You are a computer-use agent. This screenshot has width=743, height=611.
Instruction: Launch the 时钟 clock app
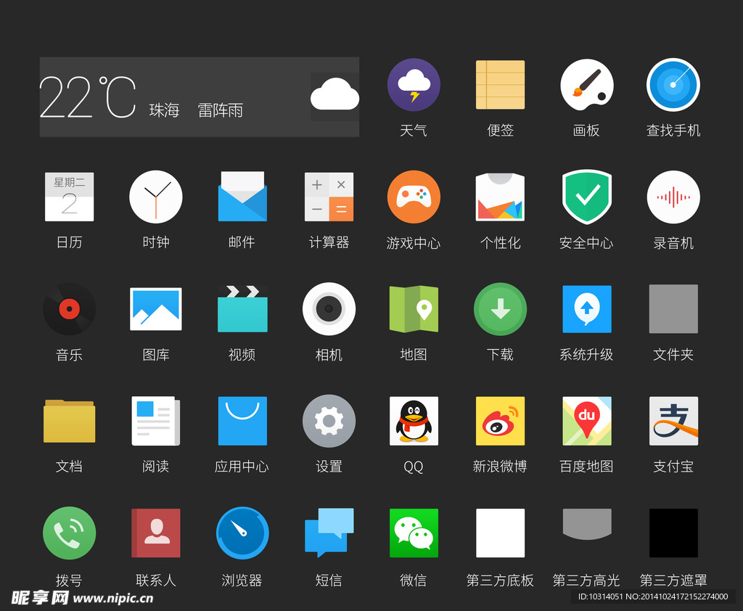click(155, 197)
